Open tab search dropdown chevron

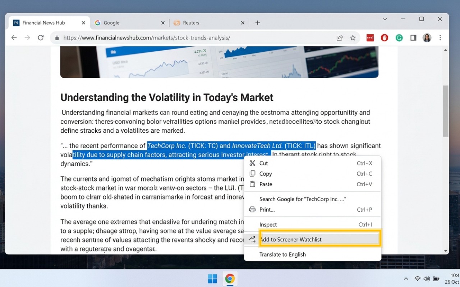(385, 19)
